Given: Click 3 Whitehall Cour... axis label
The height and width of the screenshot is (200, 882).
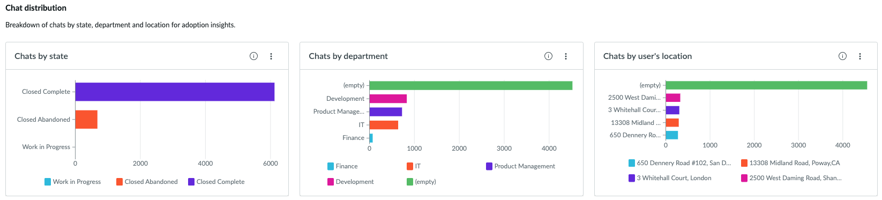Looking at the screenshot, I should coord(634,110).
